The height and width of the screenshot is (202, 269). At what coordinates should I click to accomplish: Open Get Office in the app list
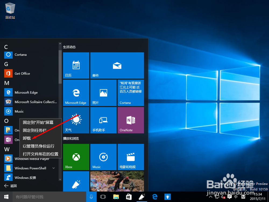pos(31,74)
